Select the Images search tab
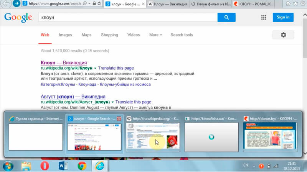This screenshot has width=307, height=172. click(x=65, y=35)
